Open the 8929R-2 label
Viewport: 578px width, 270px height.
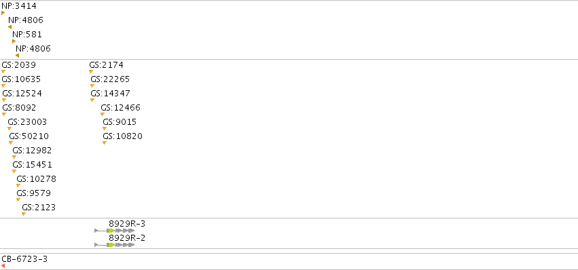(127, 238)
